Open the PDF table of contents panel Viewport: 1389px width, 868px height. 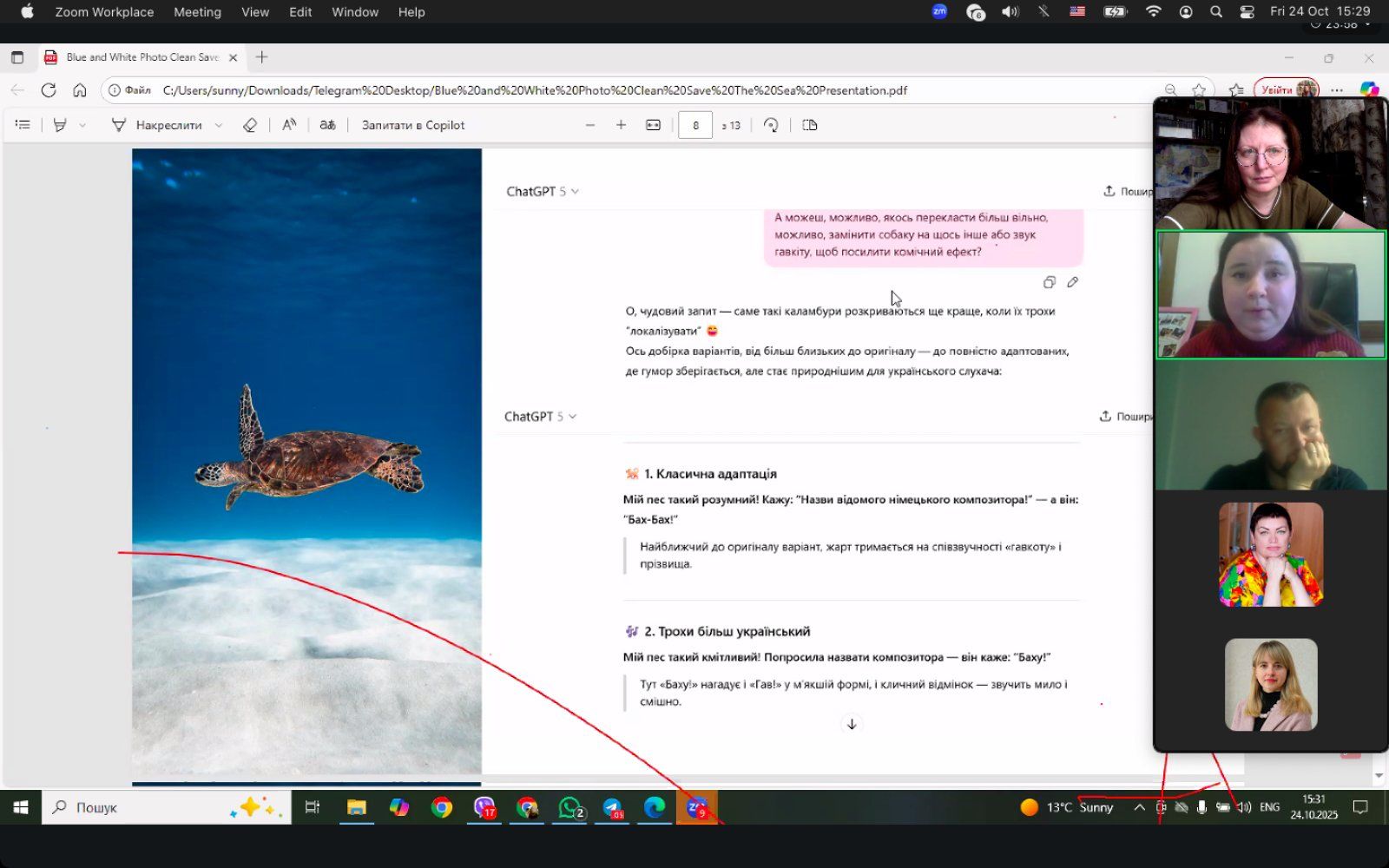[x=23, y=125]
